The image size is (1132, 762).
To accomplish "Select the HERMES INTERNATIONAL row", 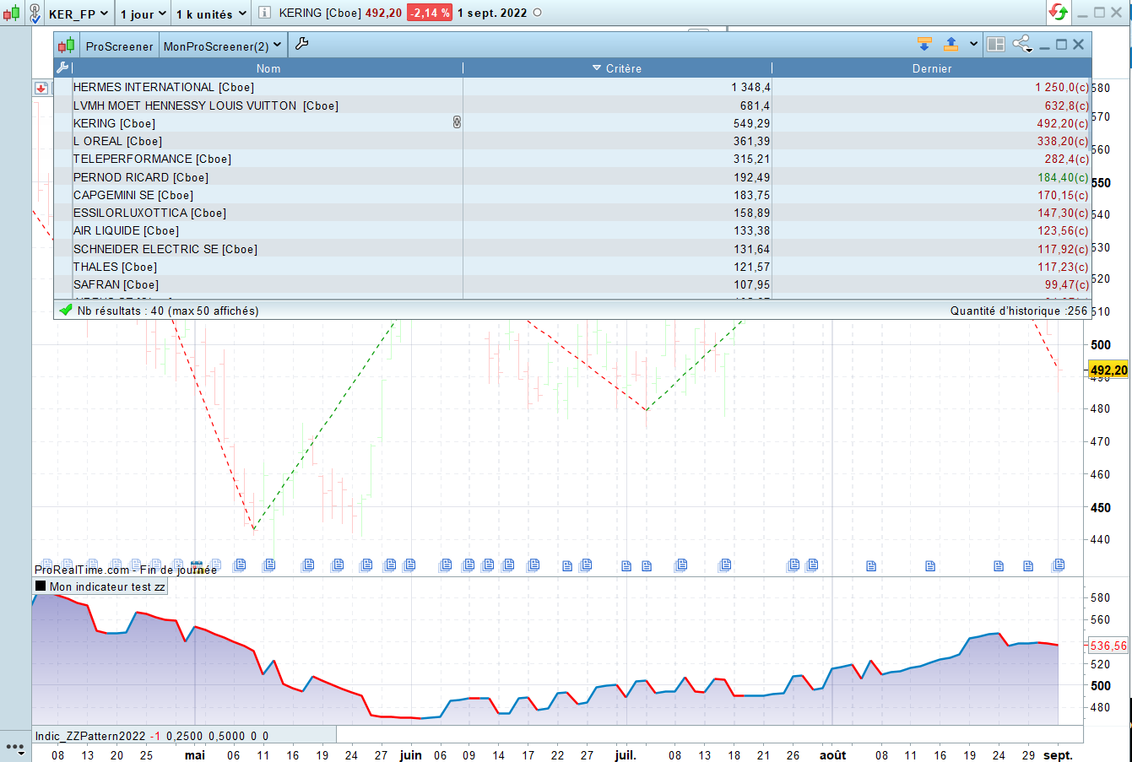I will coord(164,87).
